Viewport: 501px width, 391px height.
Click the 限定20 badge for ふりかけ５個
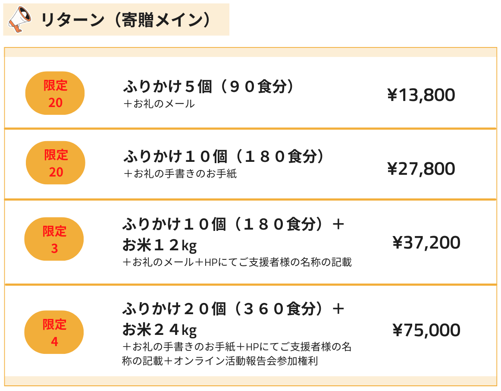tap(55, 94)
